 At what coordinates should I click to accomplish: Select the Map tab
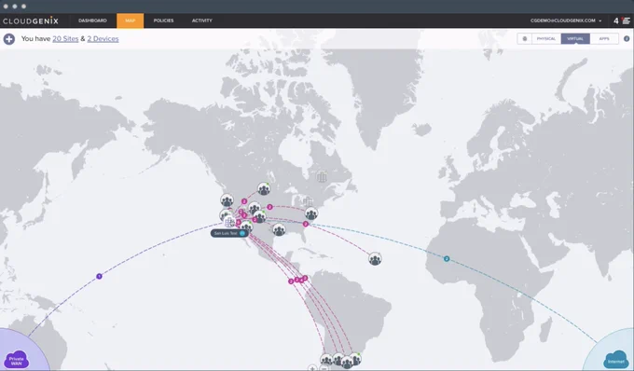pos(131,21)
